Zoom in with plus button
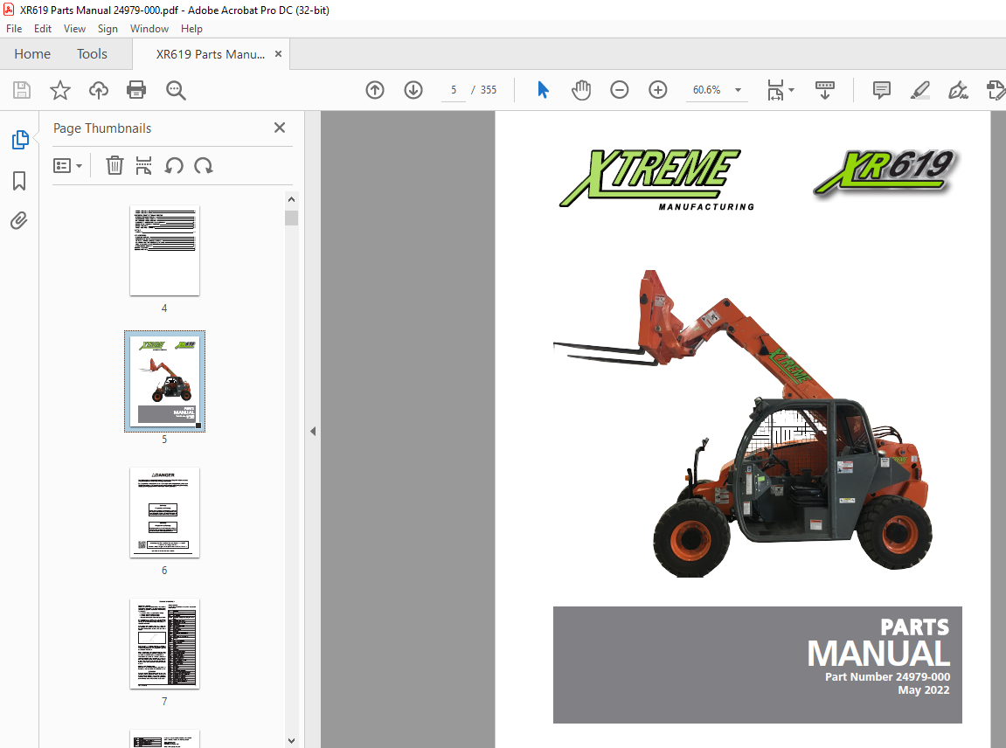This screenshot has height=748, width=1006. point(657,90)
